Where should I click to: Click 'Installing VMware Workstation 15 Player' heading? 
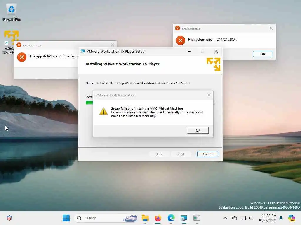(x=122, y=64)
